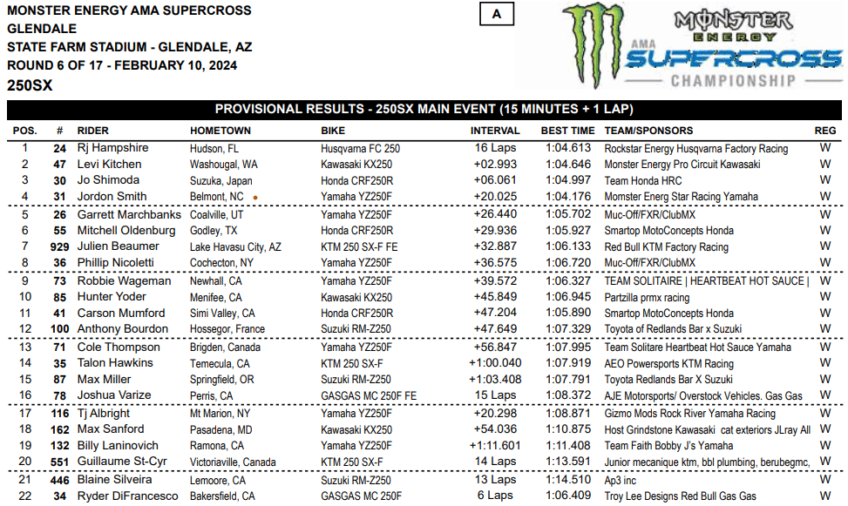Click the Husqvarna FC 250 bike entry
Image resolution: width=848 pixels, height=506 pixels.
[x=360, y=149]
